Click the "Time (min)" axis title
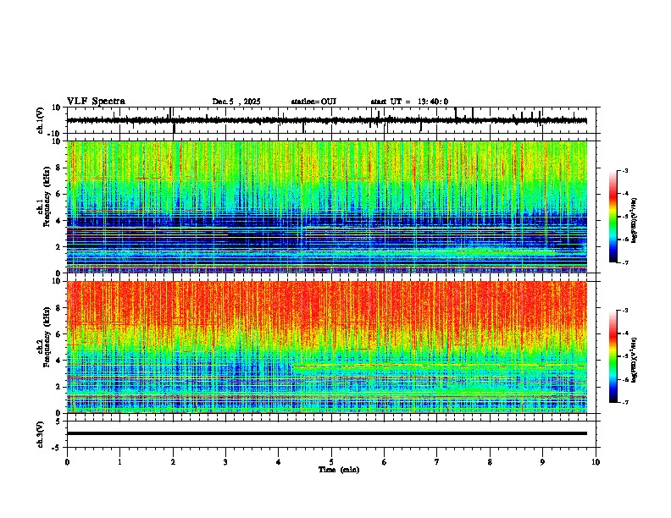 coord(339,470)
